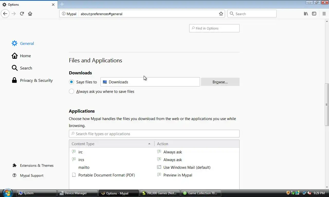Screen dimensions: 329x197
Task: Select the ircs content type row
Action: click(x=154, y=160)
